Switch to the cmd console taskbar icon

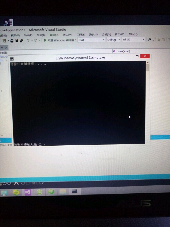(75, 192)
